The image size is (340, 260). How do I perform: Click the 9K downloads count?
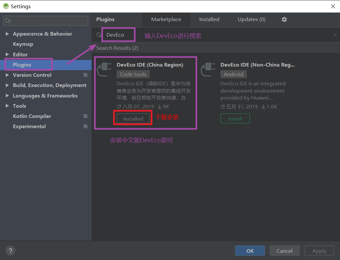tap(163, 107)
